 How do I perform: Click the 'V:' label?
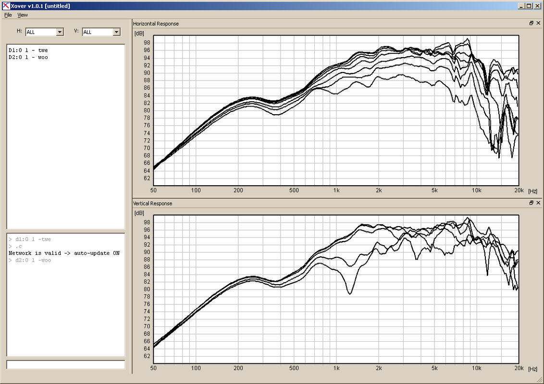76,31
